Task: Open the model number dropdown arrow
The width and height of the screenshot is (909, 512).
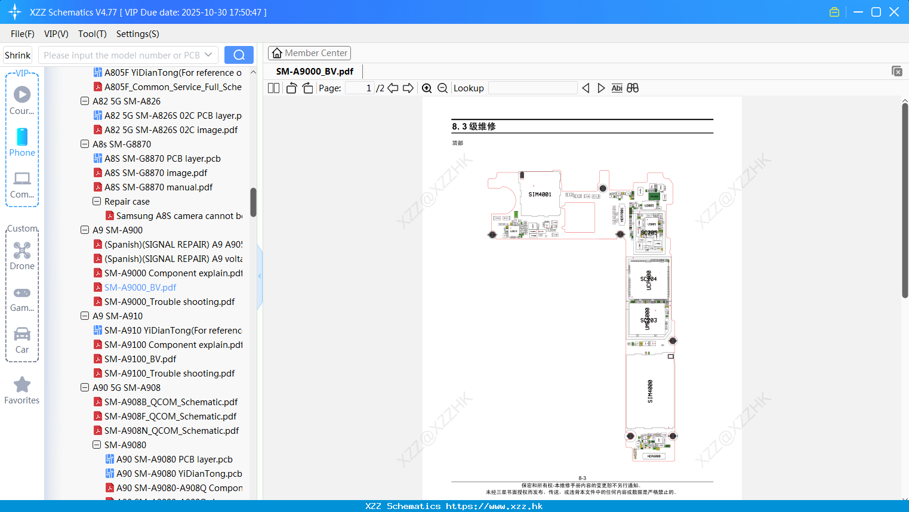Action: tap(208, 55)
